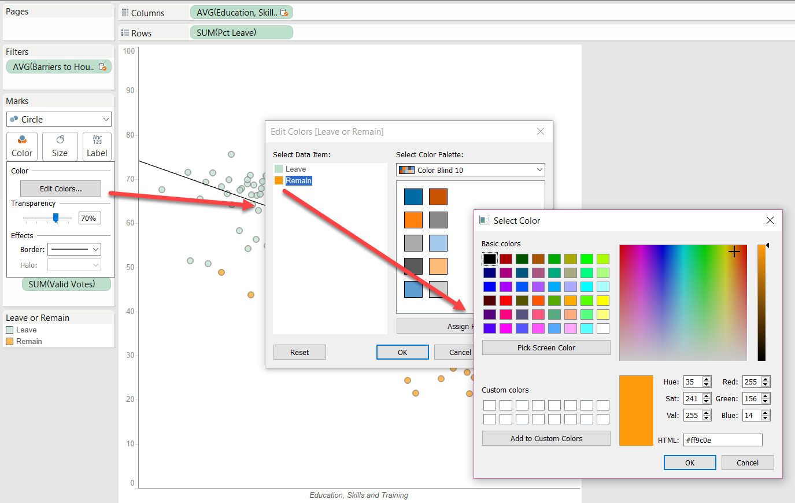Viewport: 795px width, 503px height.
Task: Click the Label marks card button
Action: [x=97, y=146]
